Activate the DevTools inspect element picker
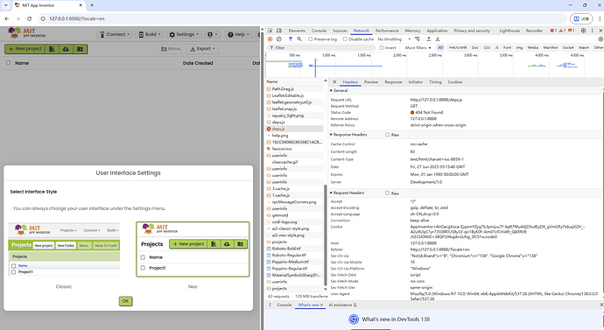 coord(270,31)
